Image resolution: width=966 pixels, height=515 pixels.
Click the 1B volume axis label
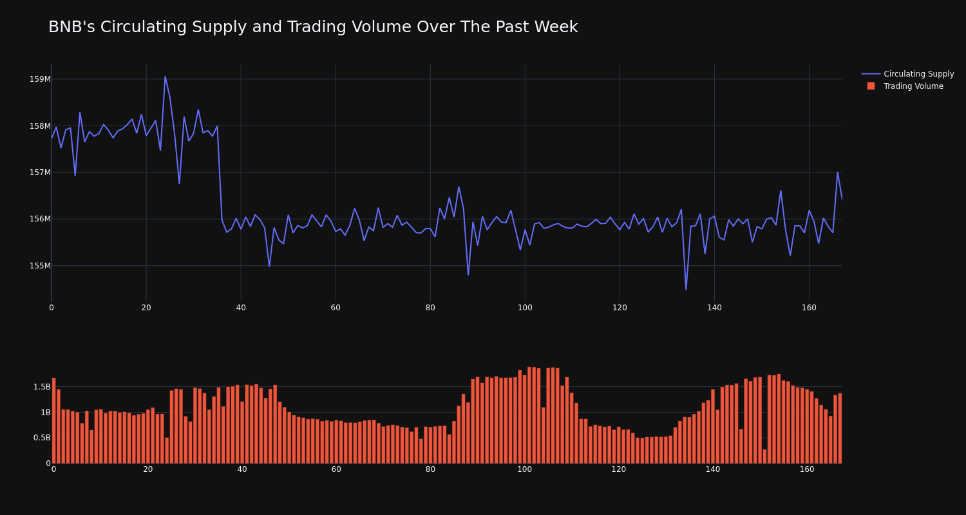(46, 413)
